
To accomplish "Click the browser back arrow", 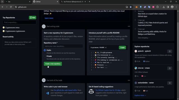I will point(3,7).
